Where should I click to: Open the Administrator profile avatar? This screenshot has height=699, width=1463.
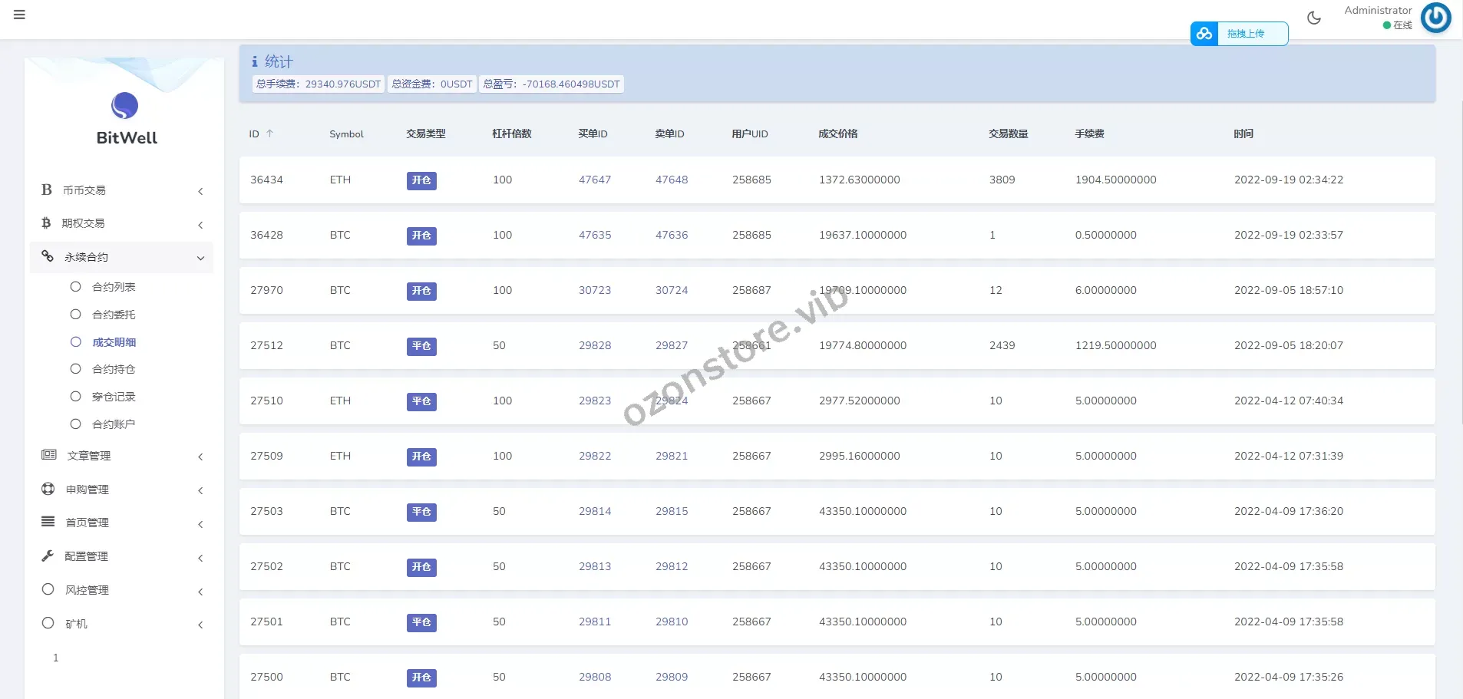pos(1435,18)
